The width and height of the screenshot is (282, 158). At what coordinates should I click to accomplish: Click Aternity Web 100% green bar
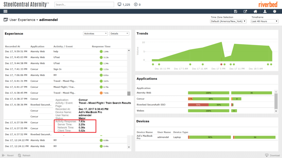point(209,93)
